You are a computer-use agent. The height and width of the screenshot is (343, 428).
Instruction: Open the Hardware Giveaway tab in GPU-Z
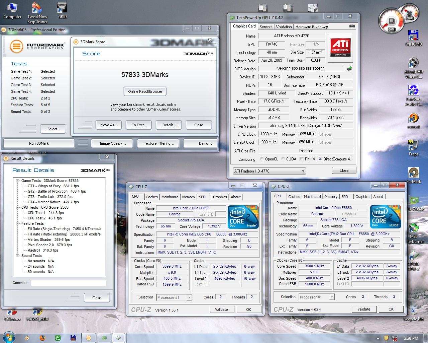312,27
